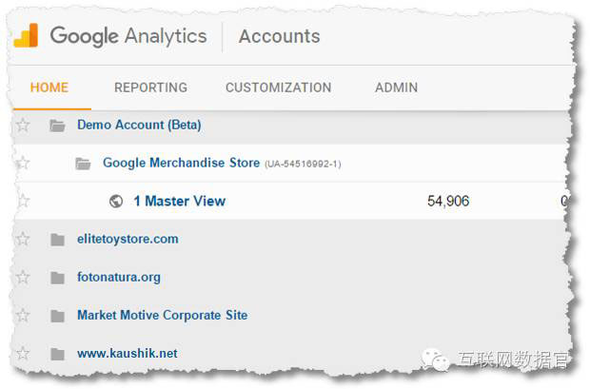
Task: Open the REPORTING tab
Action: pos(150,88)
